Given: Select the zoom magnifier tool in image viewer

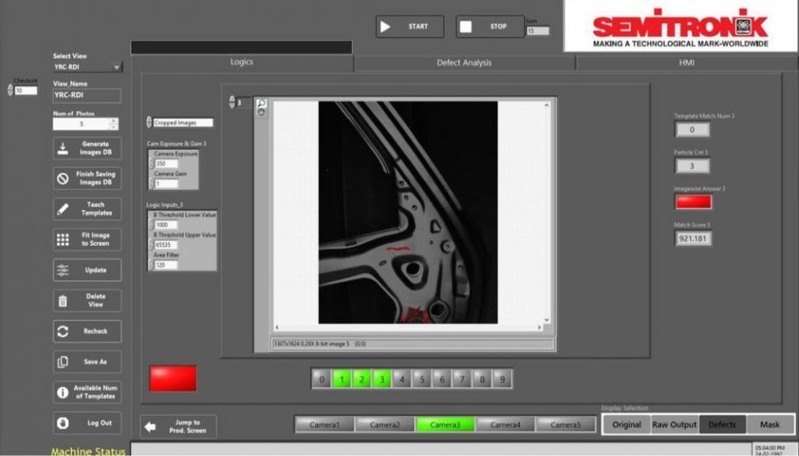Looking at the screenshot, I should (261, 103).
